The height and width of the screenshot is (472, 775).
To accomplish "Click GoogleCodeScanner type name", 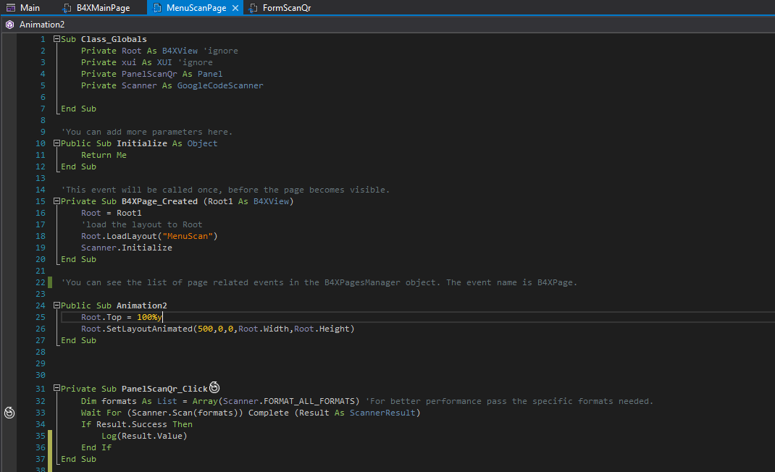I will (220, 85).
